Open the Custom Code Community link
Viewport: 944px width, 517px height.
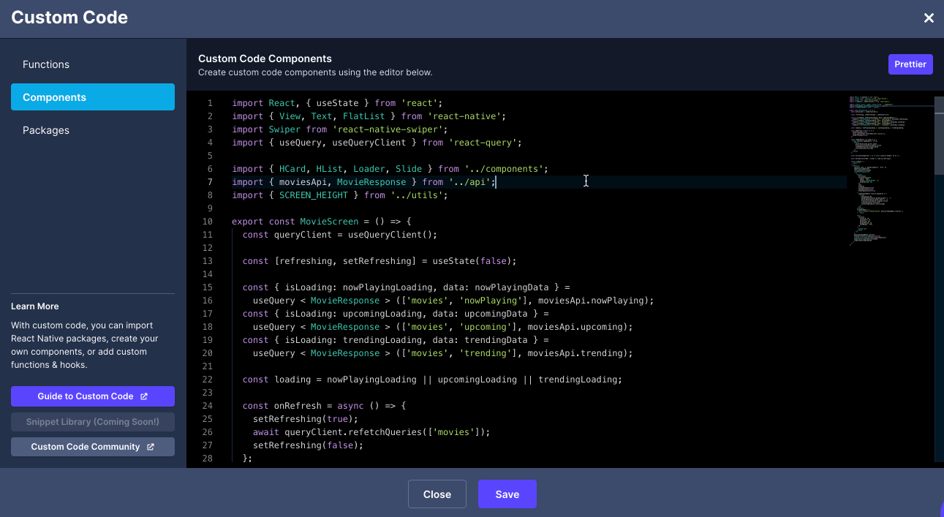tap(93, 447)
